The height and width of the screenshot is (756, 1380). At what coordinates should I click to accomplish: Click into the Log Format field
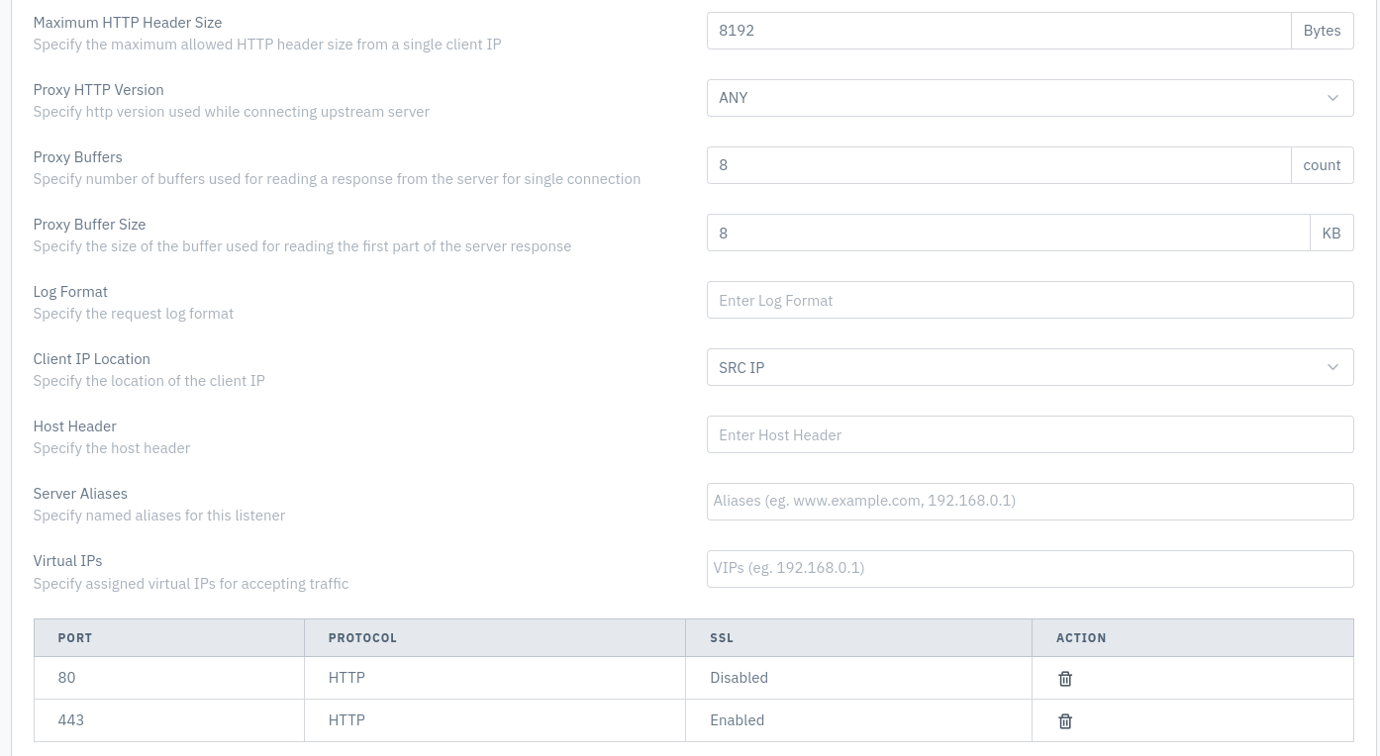coord(1030,300)
